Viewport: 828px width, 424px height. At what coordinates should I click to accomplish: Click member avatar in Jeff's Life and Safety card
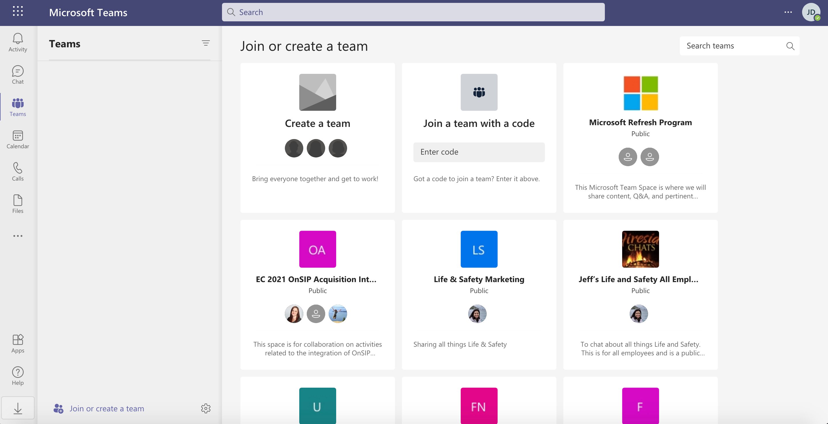[x=639, y=314]
